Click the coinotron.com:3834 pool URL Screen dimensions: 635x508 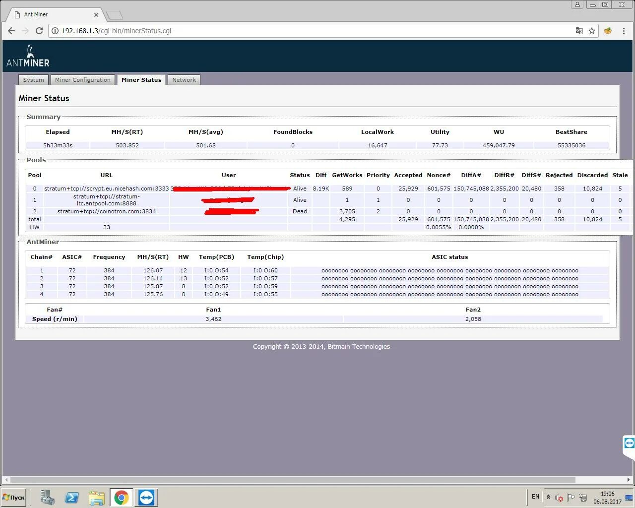pyautogui.click(x=107, y=211)
